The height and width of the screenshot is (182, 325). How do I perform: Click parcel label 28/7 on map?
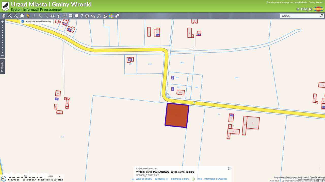click(179, 87)
